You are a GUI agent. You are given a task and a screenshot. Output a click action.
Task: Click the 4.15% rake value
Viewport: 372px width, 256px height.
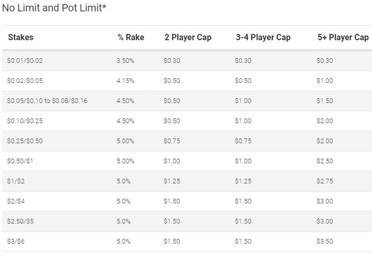(125, 81)
